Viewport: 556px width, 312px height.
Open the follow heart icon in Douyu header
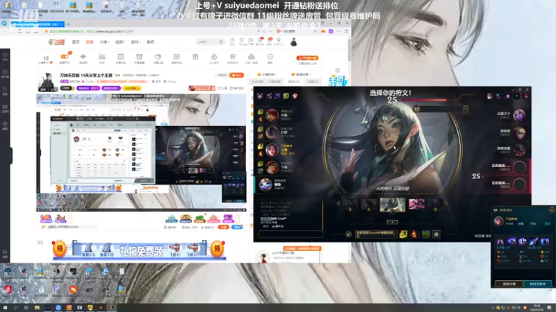pyautogui.click(x=241, y=41)
